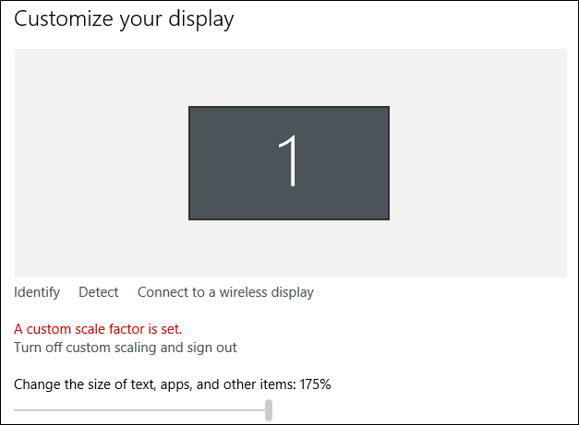
Task: Click the scaling slider handle
Action: 269,409
